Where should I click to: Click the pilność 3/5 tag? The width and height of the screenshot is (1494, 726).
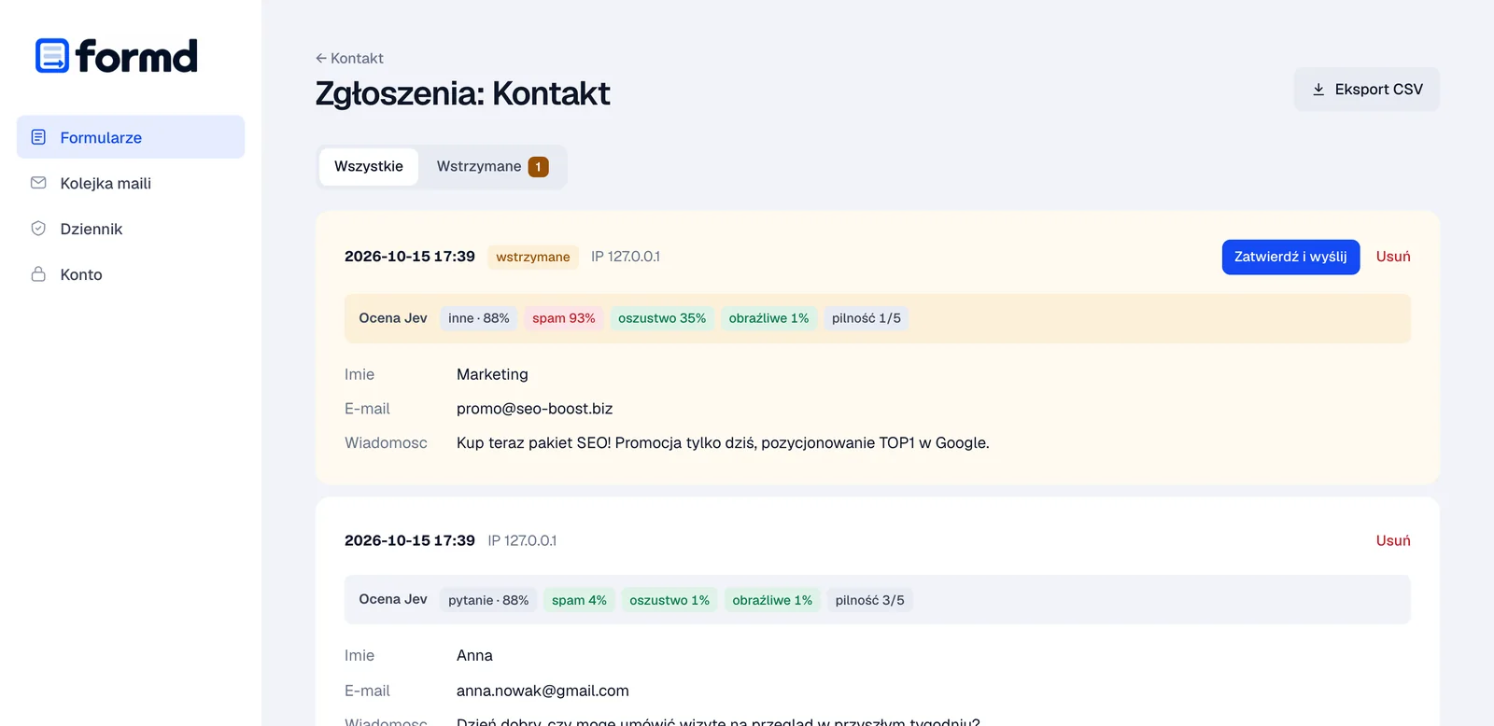(870, 600)
